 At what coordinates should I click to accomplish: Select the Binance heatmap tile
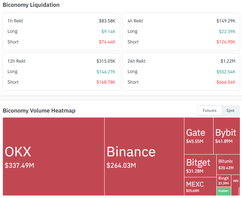(144, 156)
